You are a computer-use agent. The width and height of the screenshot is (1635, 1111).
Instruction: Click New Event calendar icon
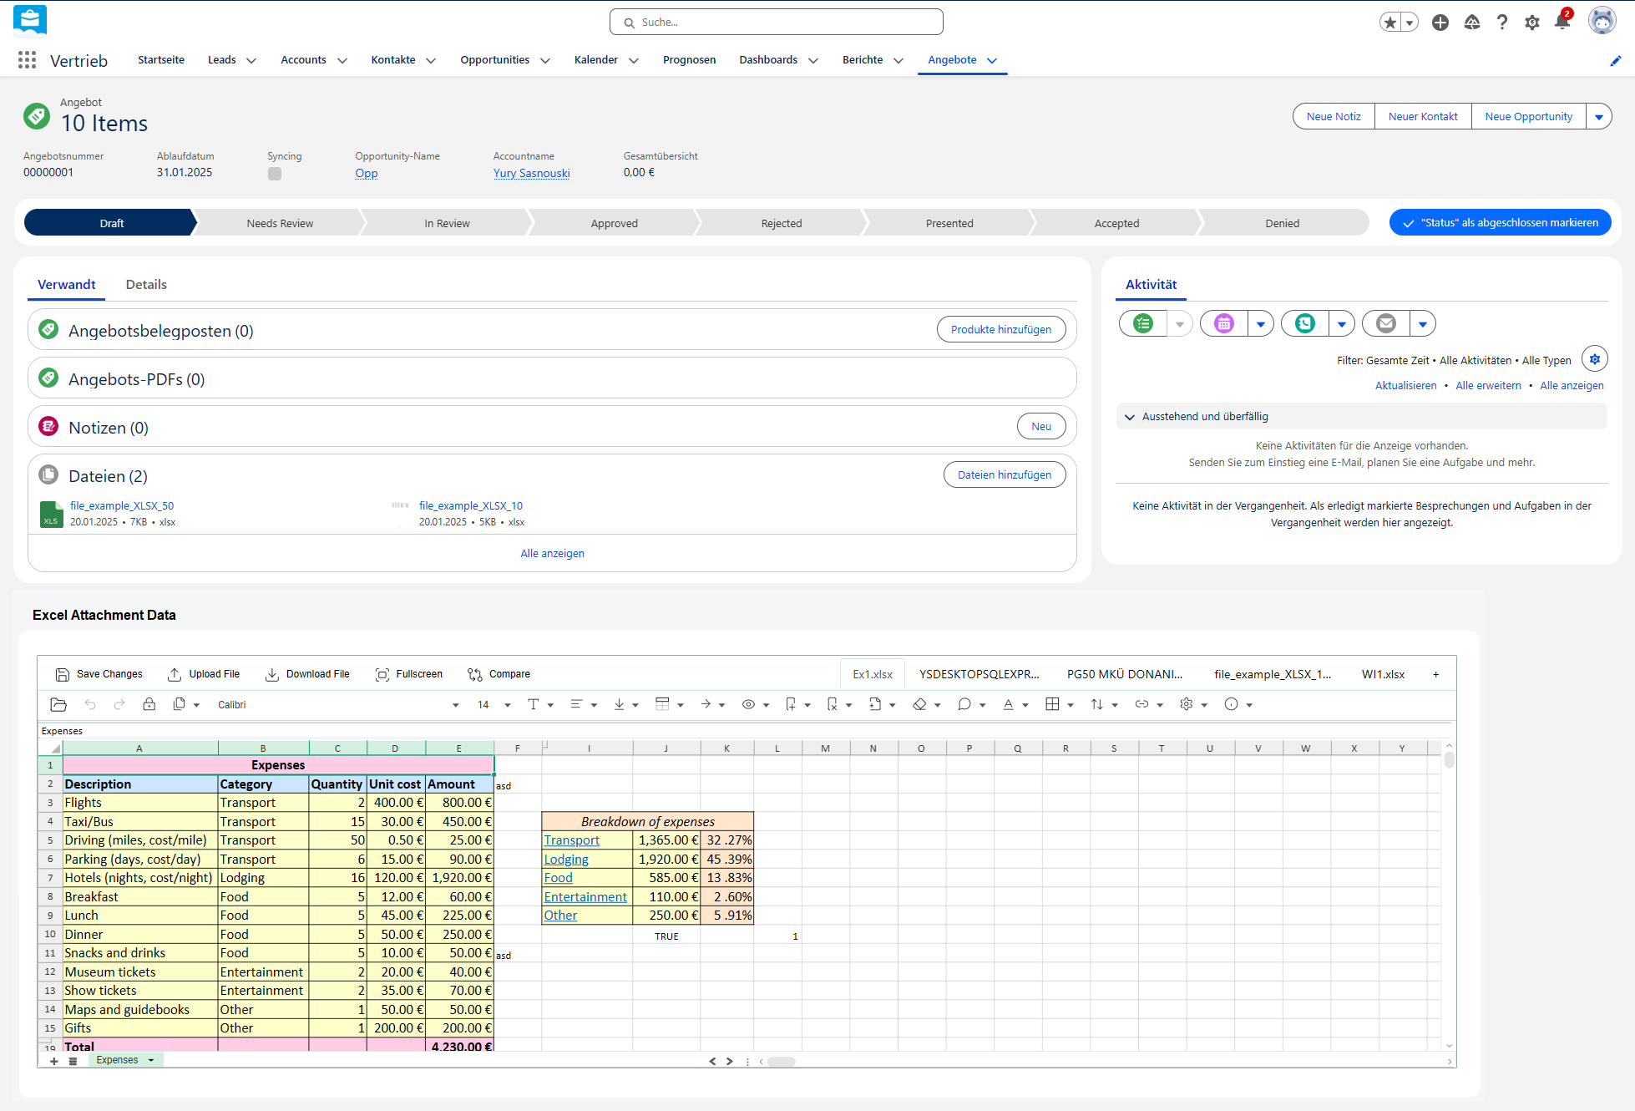1224,323
